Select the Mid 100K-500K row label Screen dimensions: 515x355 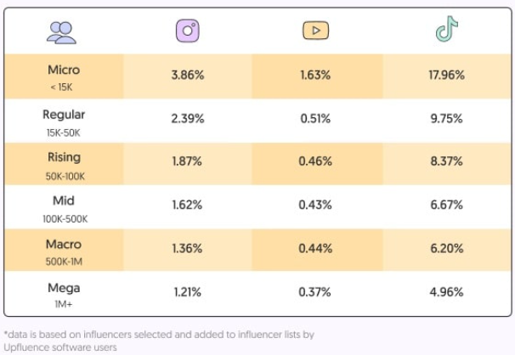[65, 208]
